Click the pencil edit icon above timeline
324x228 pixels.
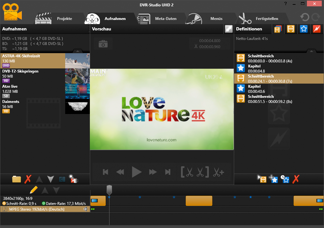pos(34,190)
